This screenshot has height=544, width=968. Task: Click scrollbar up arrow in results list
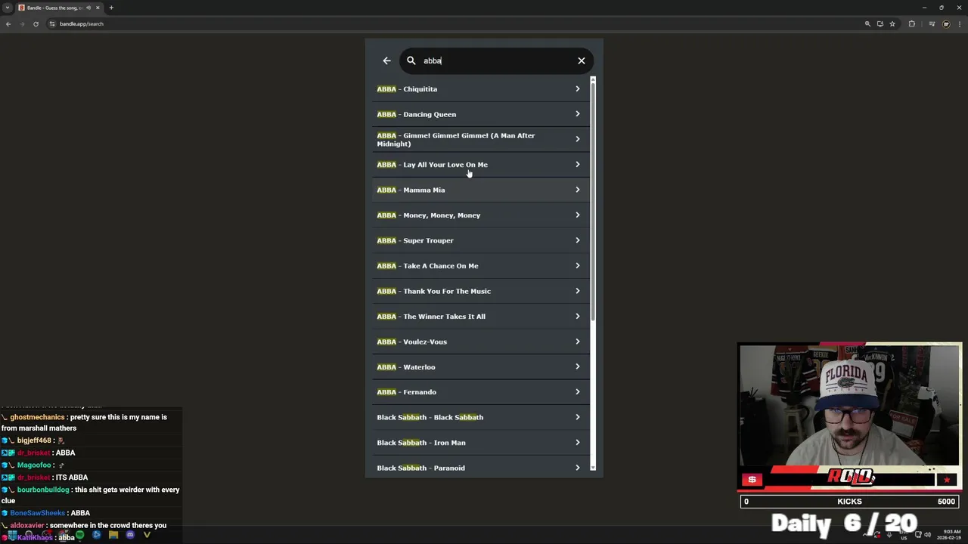tap(593, 80)
